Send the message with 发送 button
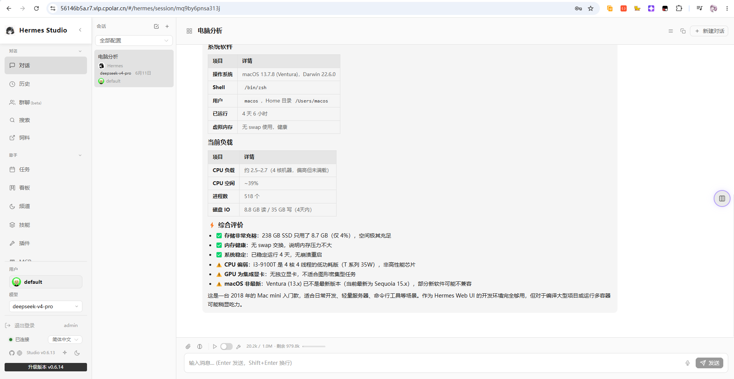 (x=709, y=363)
